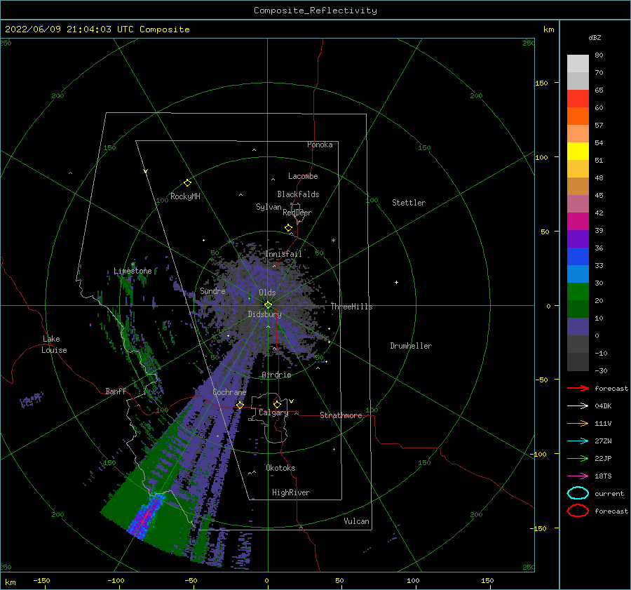Click the yellow radar site marker at Olds
This screenshot has height=590, width=631.
[x=268, y=305]
